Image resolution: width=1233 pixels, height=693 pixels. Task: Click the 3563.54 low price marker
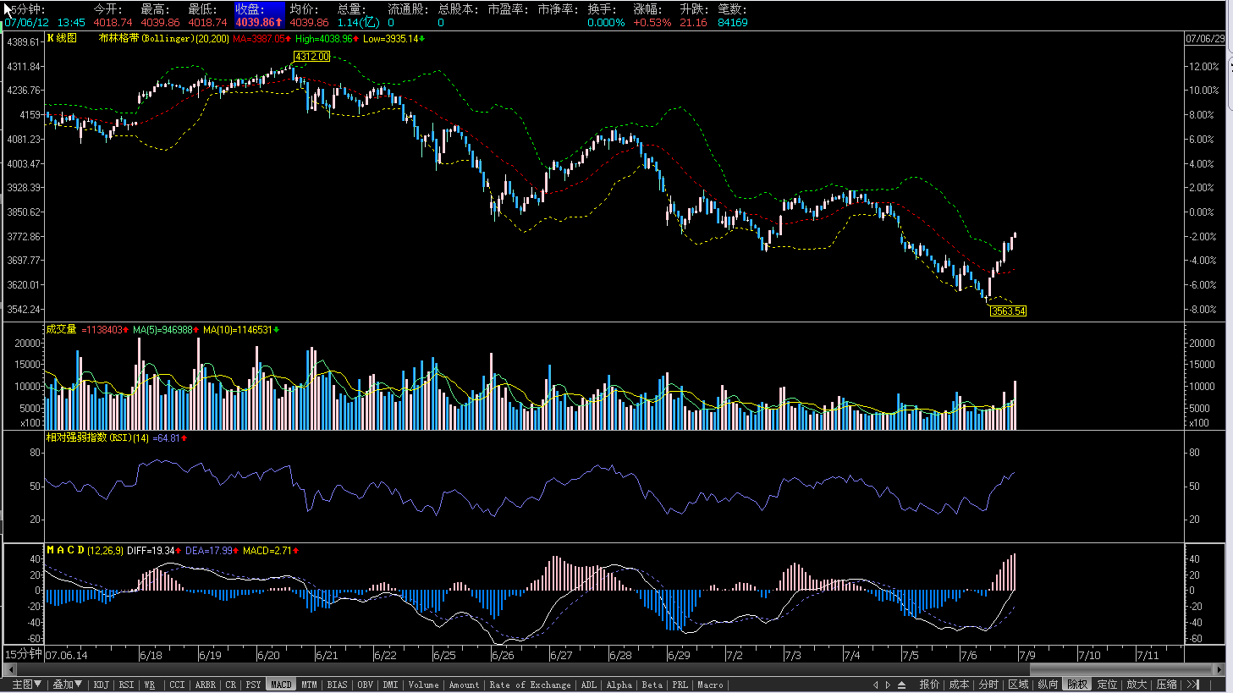pos(1008,311)
